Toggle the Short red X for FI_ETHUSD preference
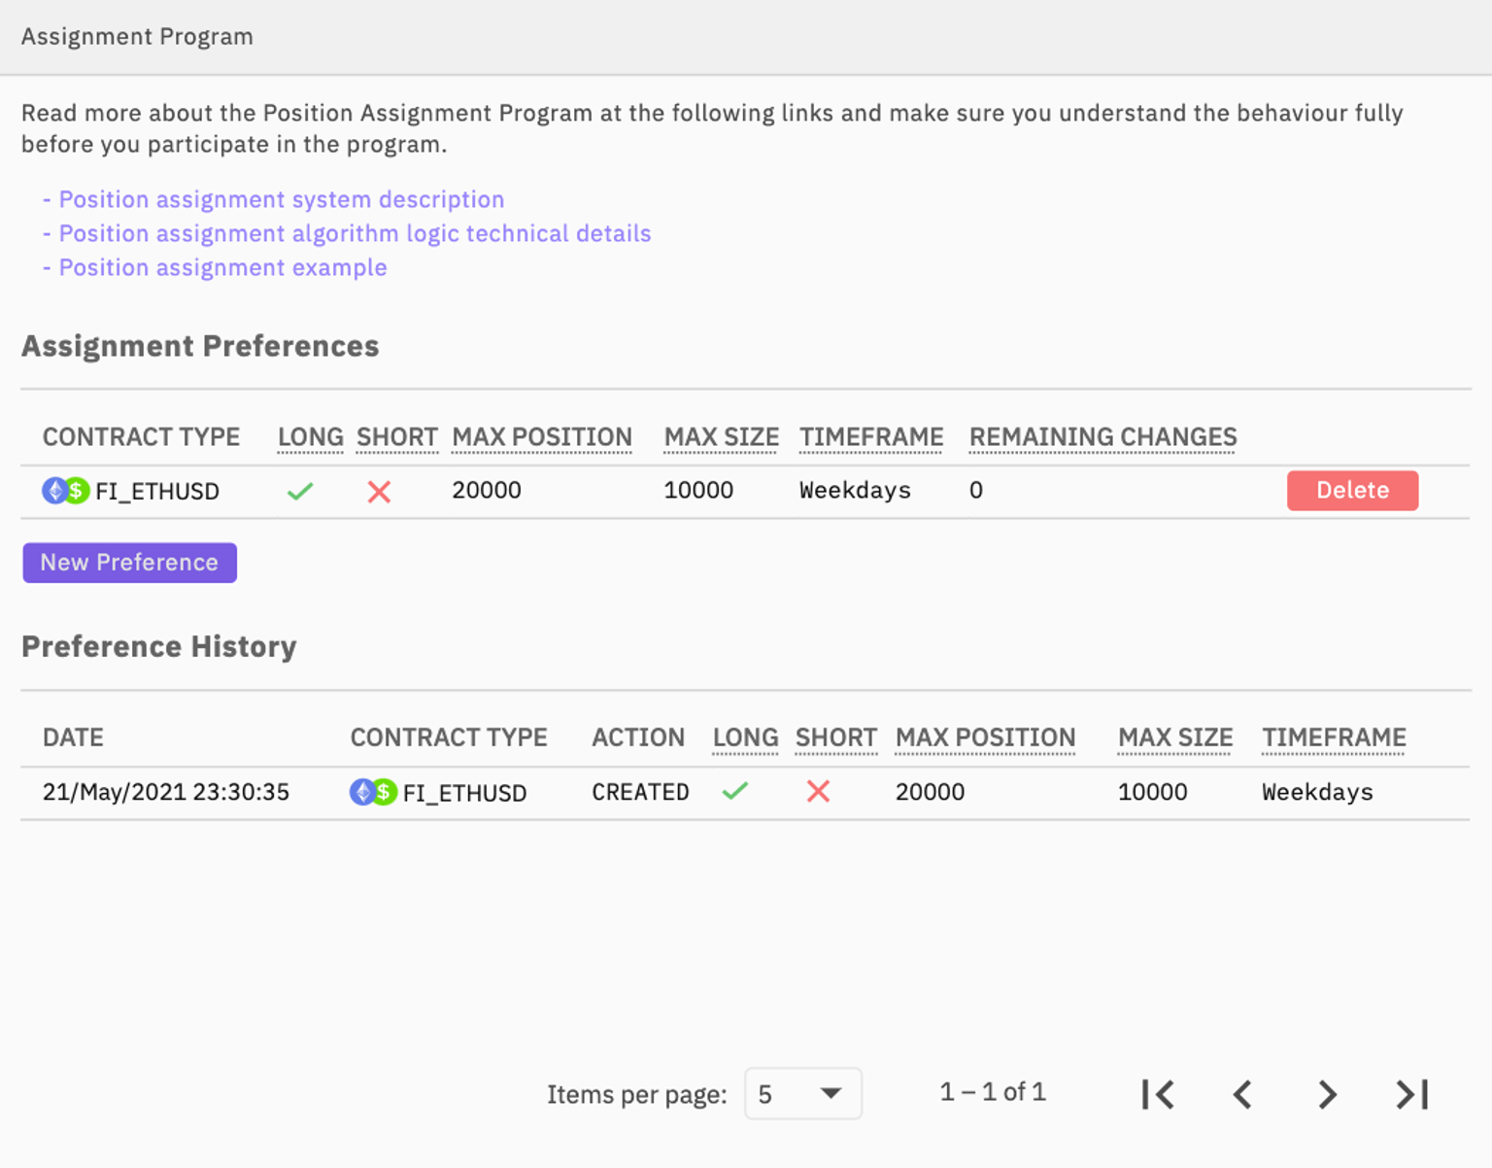The width and height of the screenshot is (1492, 1168). pyautogui.click(x=379, y=491)
